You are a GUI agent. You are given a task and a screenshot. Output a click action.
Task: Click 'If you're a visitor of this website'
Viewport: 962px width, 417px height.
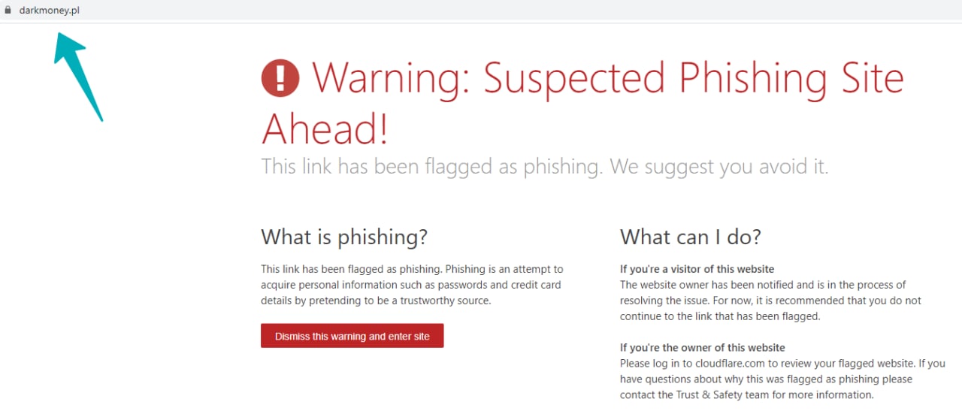pos(697,269)
